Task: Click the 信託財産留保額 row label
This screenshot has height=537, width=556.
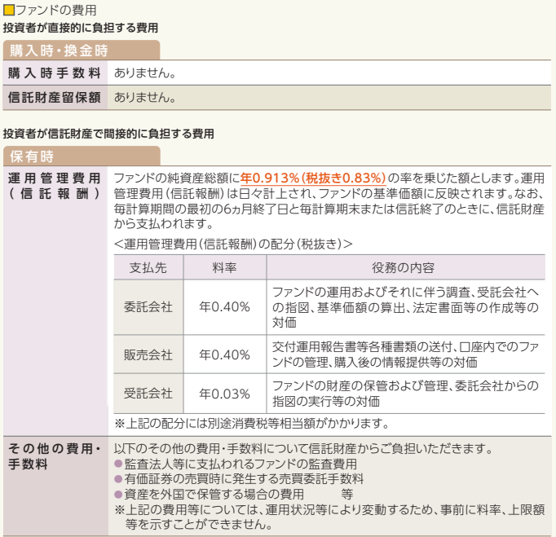Action: coord(55,98)
